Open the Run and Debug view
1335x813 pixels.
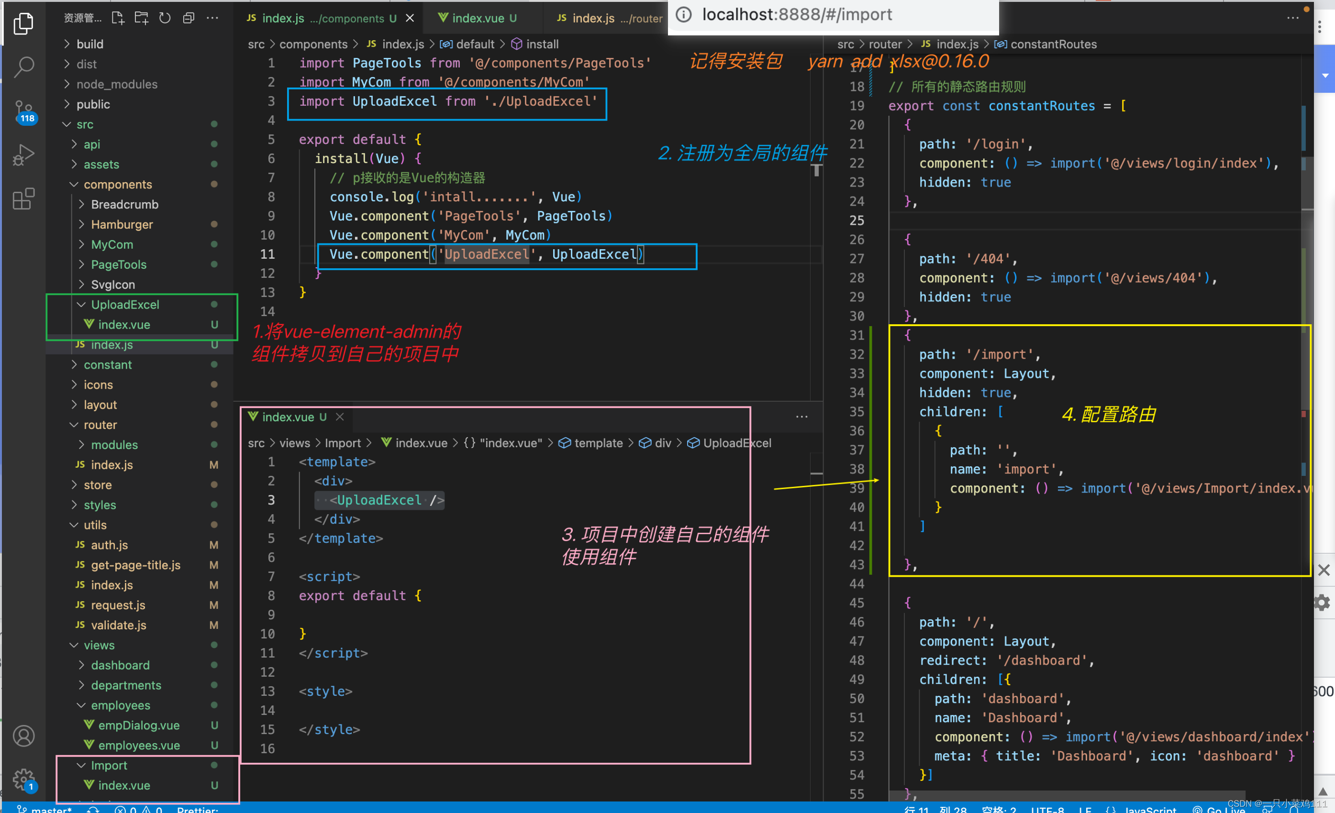click(x=24, y=155)
